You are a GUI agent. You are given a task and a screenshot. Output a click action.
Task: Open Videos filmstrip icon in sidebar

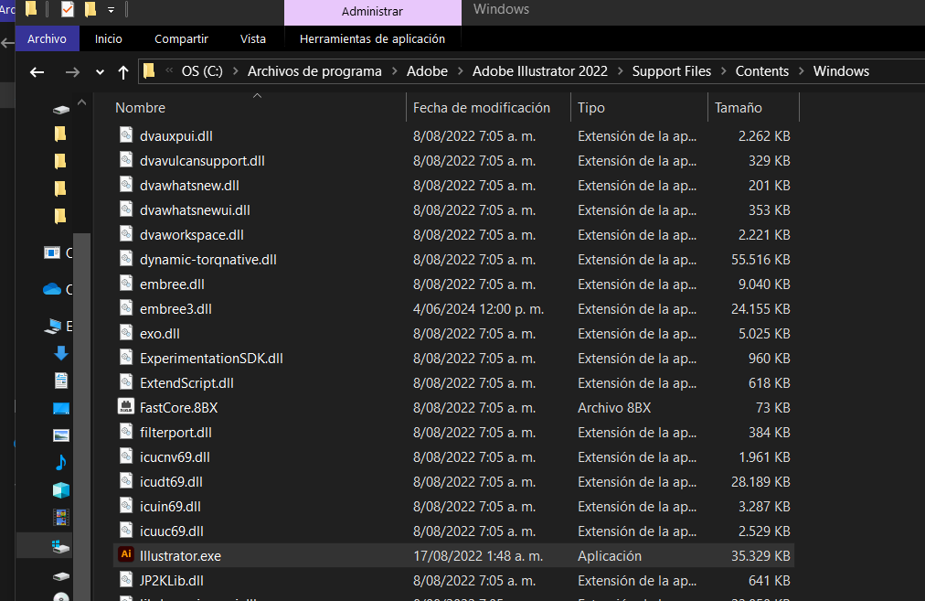(x=60, y=517)
